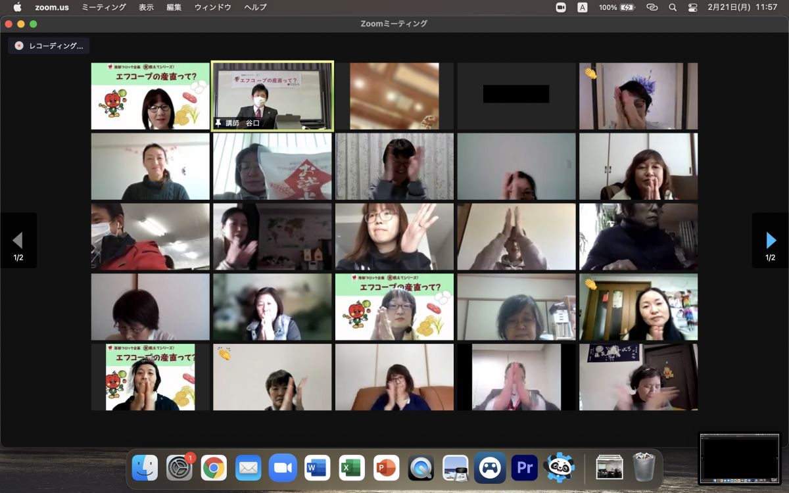789x493 pixels.
Task: Go to previous gallery page with left arrow
Action: 18,241
